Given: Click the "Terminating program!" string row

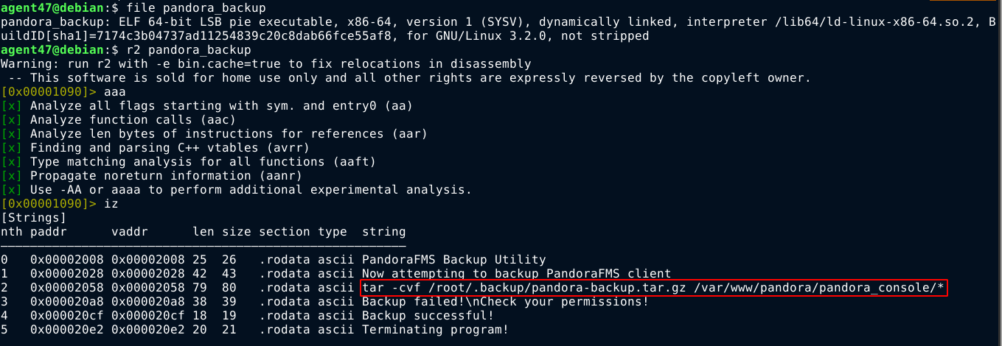Looking at the screenshot, I should pyautogui.click(x=435, y=330).
